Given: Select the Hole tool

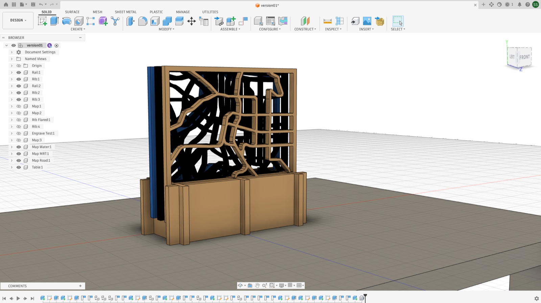Looking at the screenshot, I should (79, 21).
